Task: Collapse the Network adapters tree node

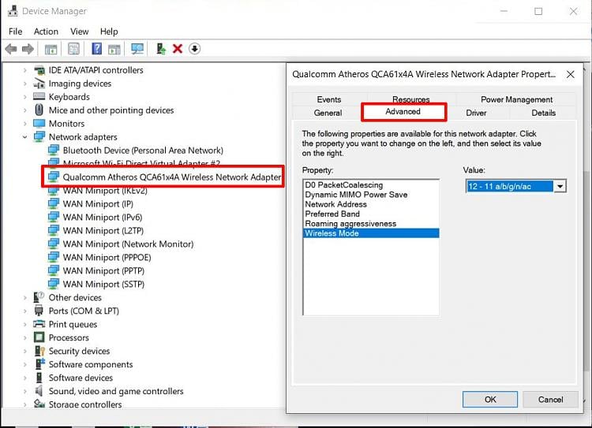Action: click(x=25, y=137)
